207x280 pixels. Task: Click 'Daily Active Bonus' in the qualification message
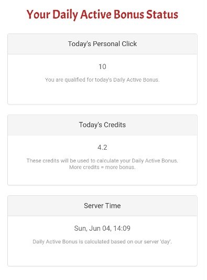(136, 80)
